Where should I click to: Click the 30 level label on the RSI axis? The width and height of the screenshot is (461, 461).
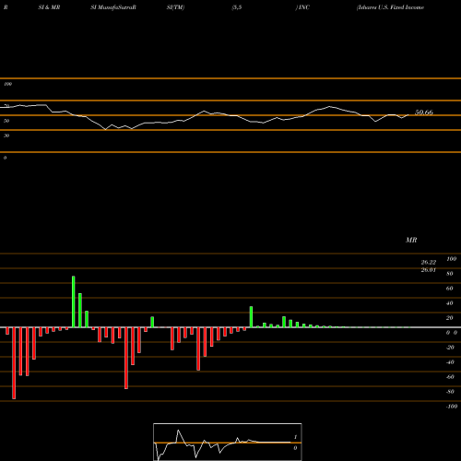point(6,136)
